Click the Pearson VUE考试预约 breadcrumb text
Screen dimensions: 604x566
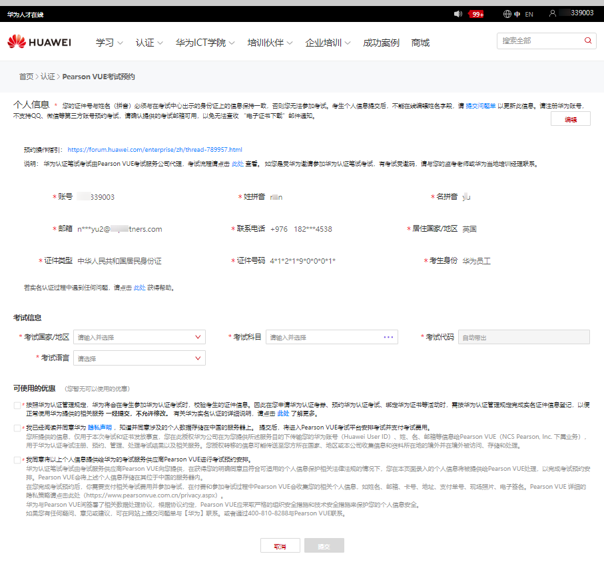[x=99, y=77]
